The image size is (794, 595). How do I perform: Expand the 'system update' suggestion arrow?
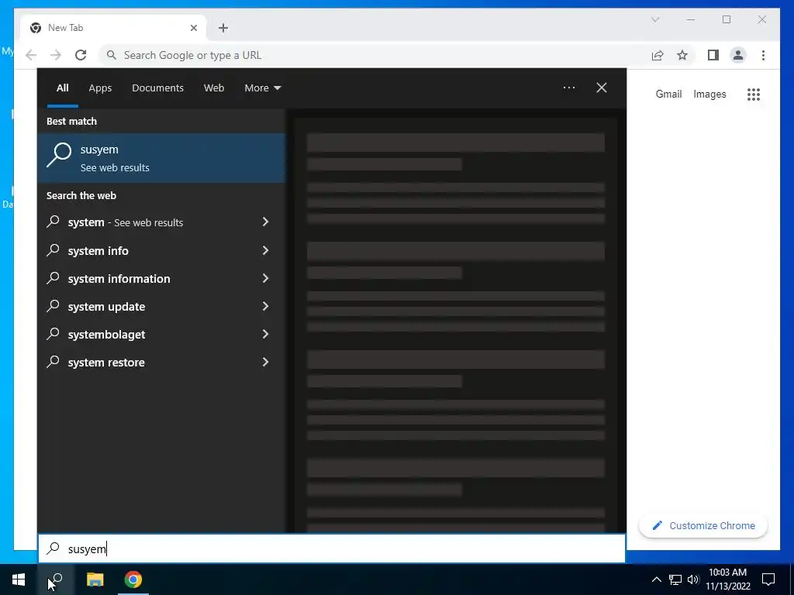(265, 306)
